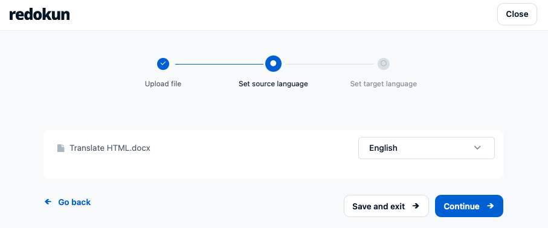Click the arrow icon in Continue button

click(491, 206)
